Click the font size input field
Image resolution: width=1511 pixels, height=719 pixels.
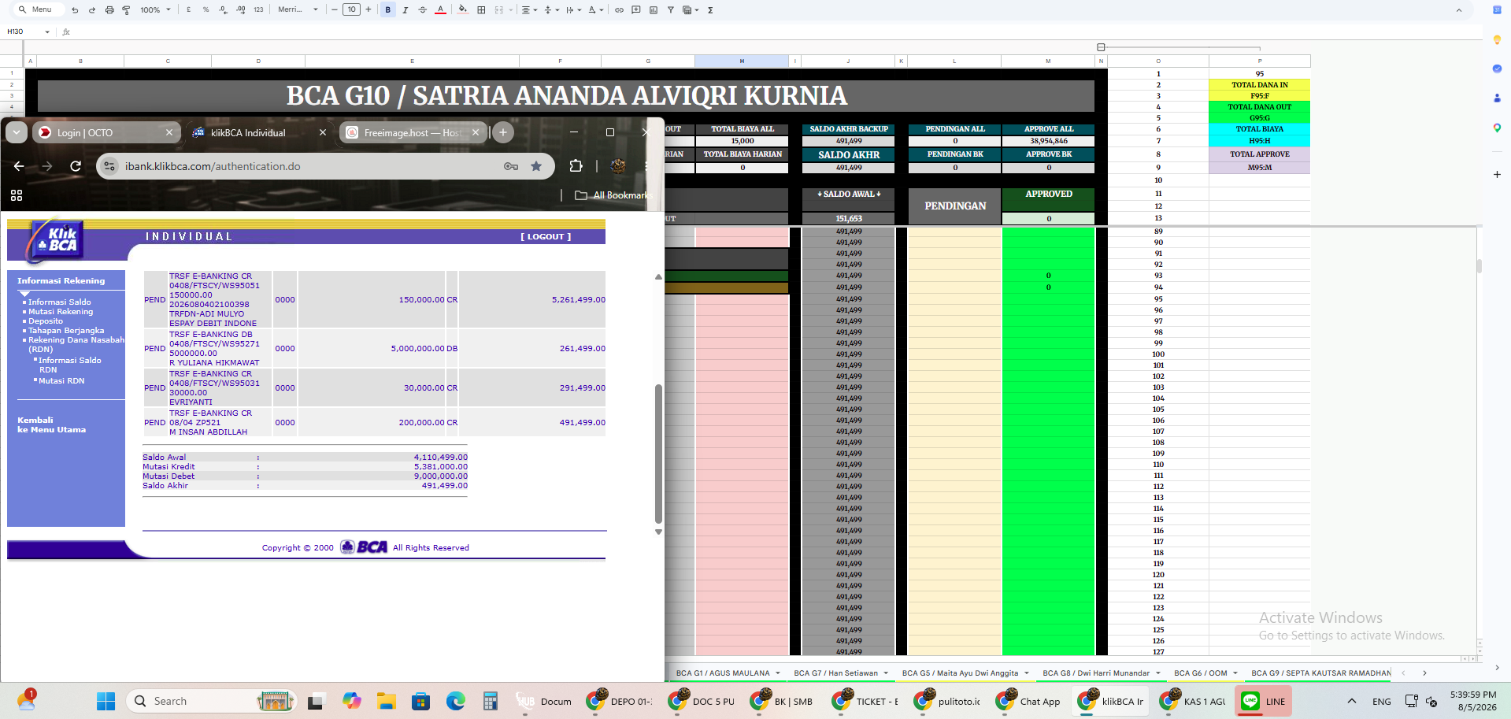[351, 10]
